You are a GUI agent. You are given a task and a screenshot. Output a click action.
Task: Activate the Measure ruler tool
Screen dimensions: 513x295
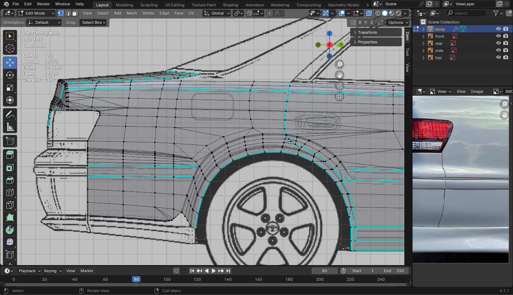[x=10, y=127]
